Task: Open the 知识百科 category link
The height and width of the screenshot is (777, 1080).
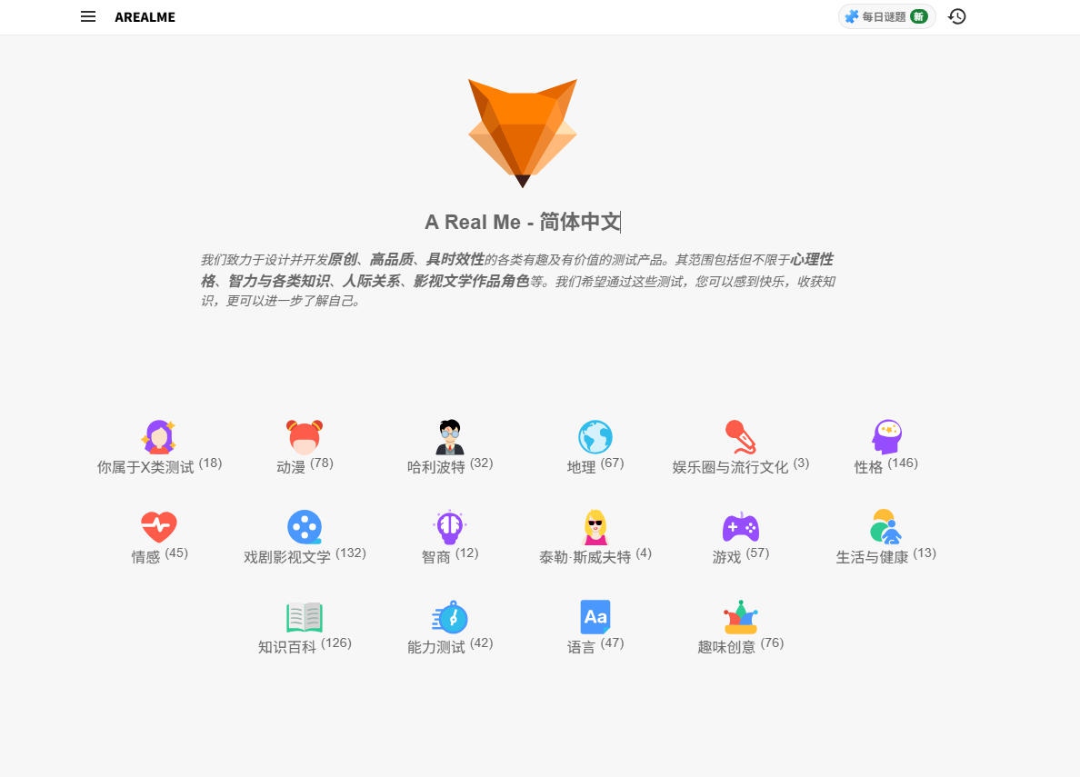Action: 287,647
